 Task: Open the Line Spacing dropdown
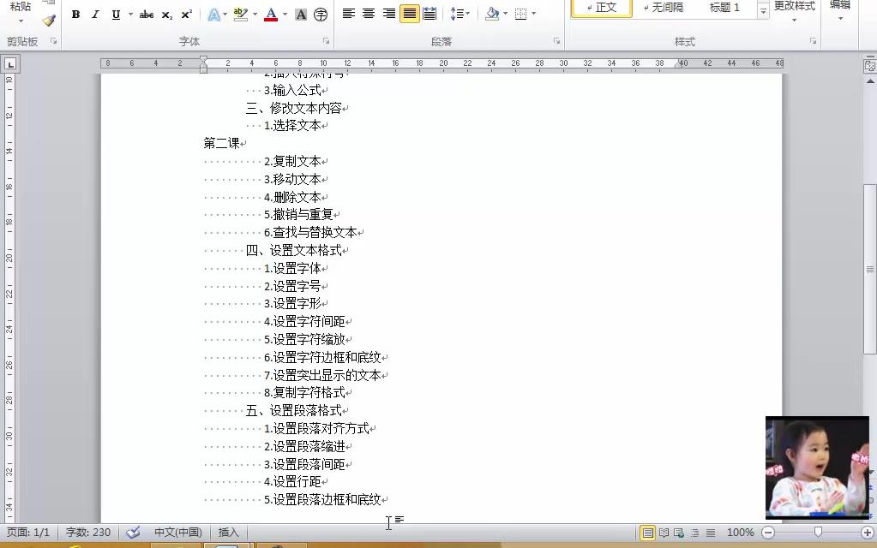[460, 15]
